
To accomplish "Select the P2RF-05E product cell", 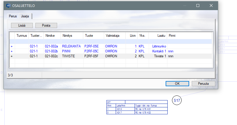I will click(92, 46).
